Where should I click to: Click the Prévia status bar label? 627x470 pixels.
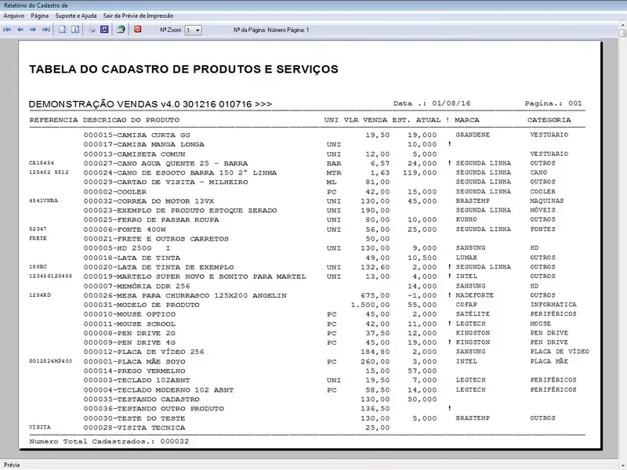(13, 465)
